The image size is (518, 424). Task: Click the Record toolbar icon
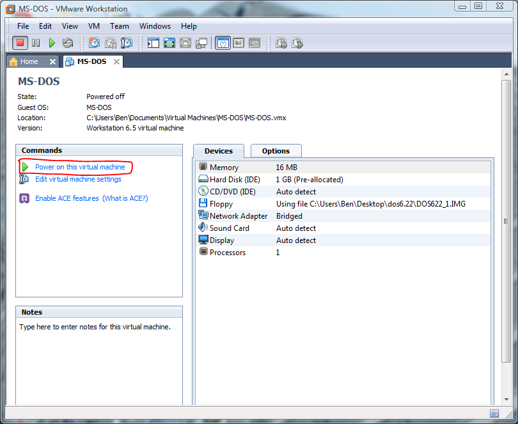pyautogui.click(x=281, y=43)
